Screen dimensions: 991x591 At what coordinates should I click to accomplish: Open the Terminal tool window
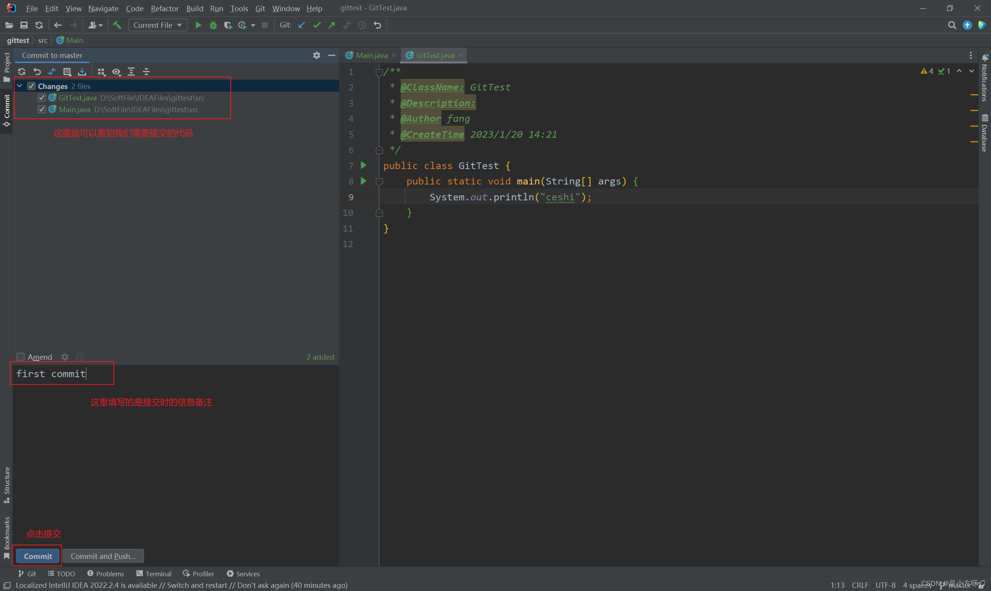pos(154,574)
